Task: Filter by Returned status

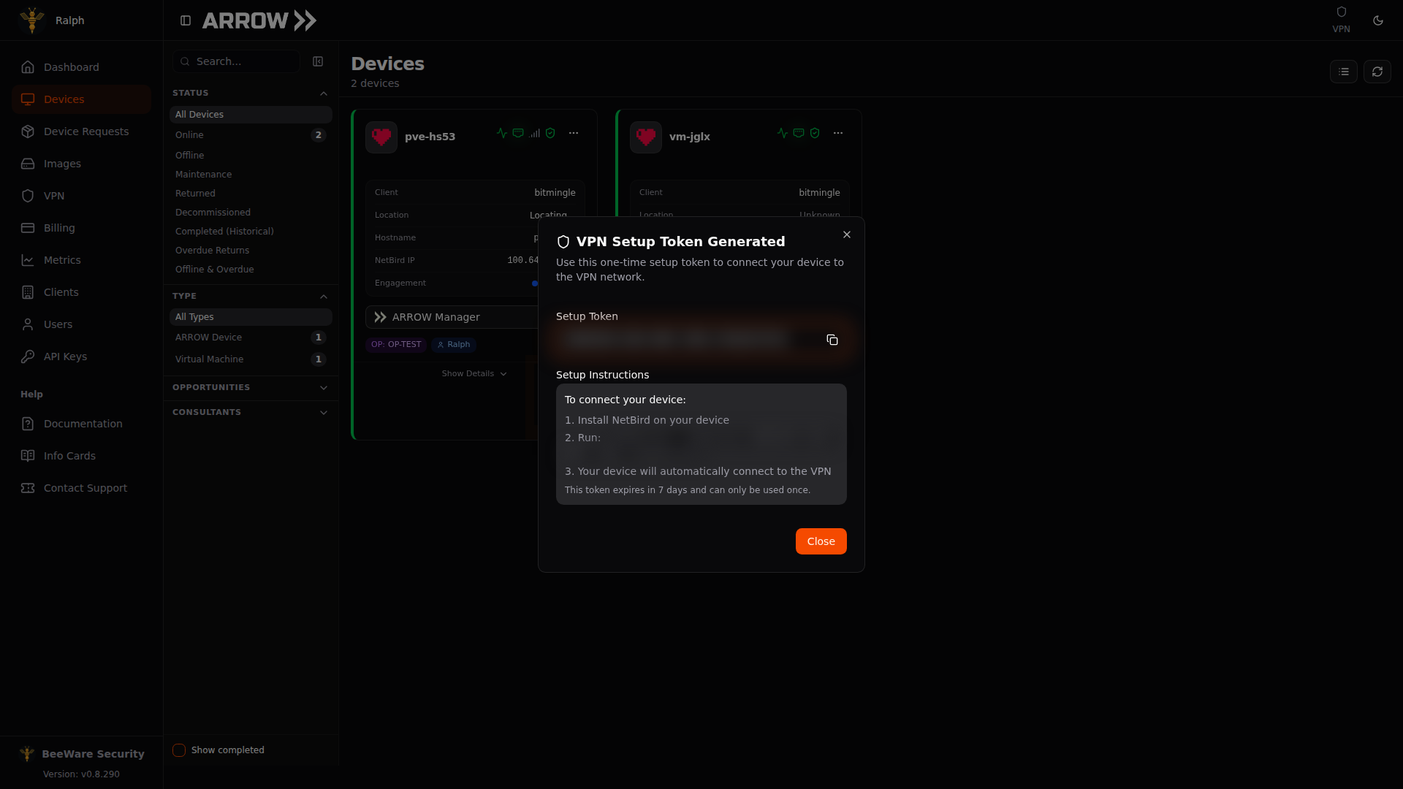Action: pyautogui.click(x=251, y=194)
